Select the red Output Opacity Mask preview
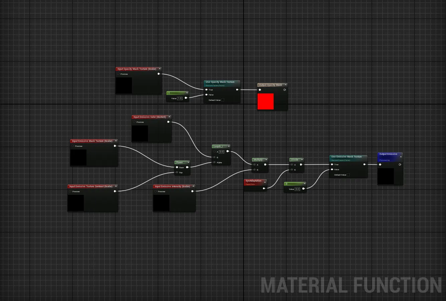This screenshot has width=446, height=301. [266, 101]
